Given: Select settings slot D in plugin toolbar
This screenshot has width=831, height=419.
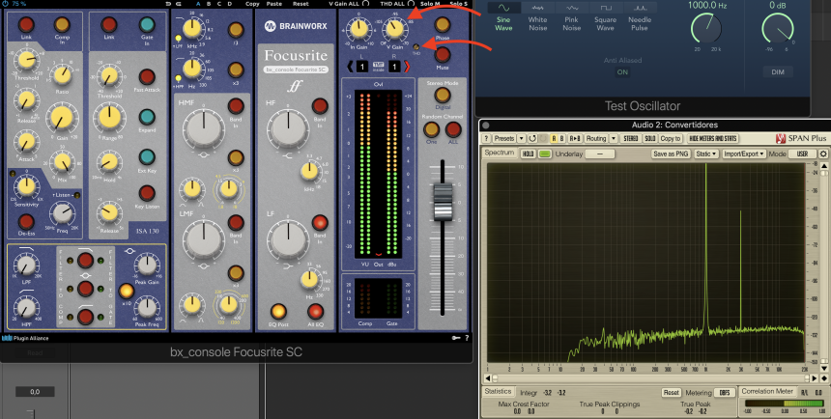Looking at the screenshot, I should point(229,4).
